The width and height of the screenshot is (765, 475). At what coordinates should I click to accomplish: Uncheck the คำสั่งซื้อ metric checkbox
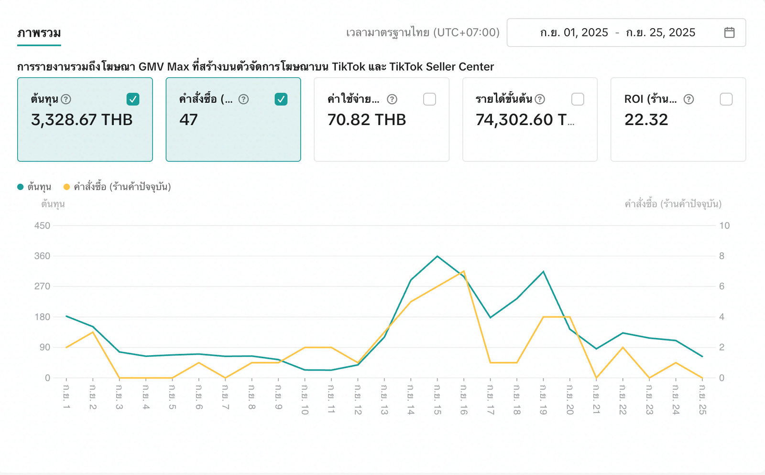(281, 99)
